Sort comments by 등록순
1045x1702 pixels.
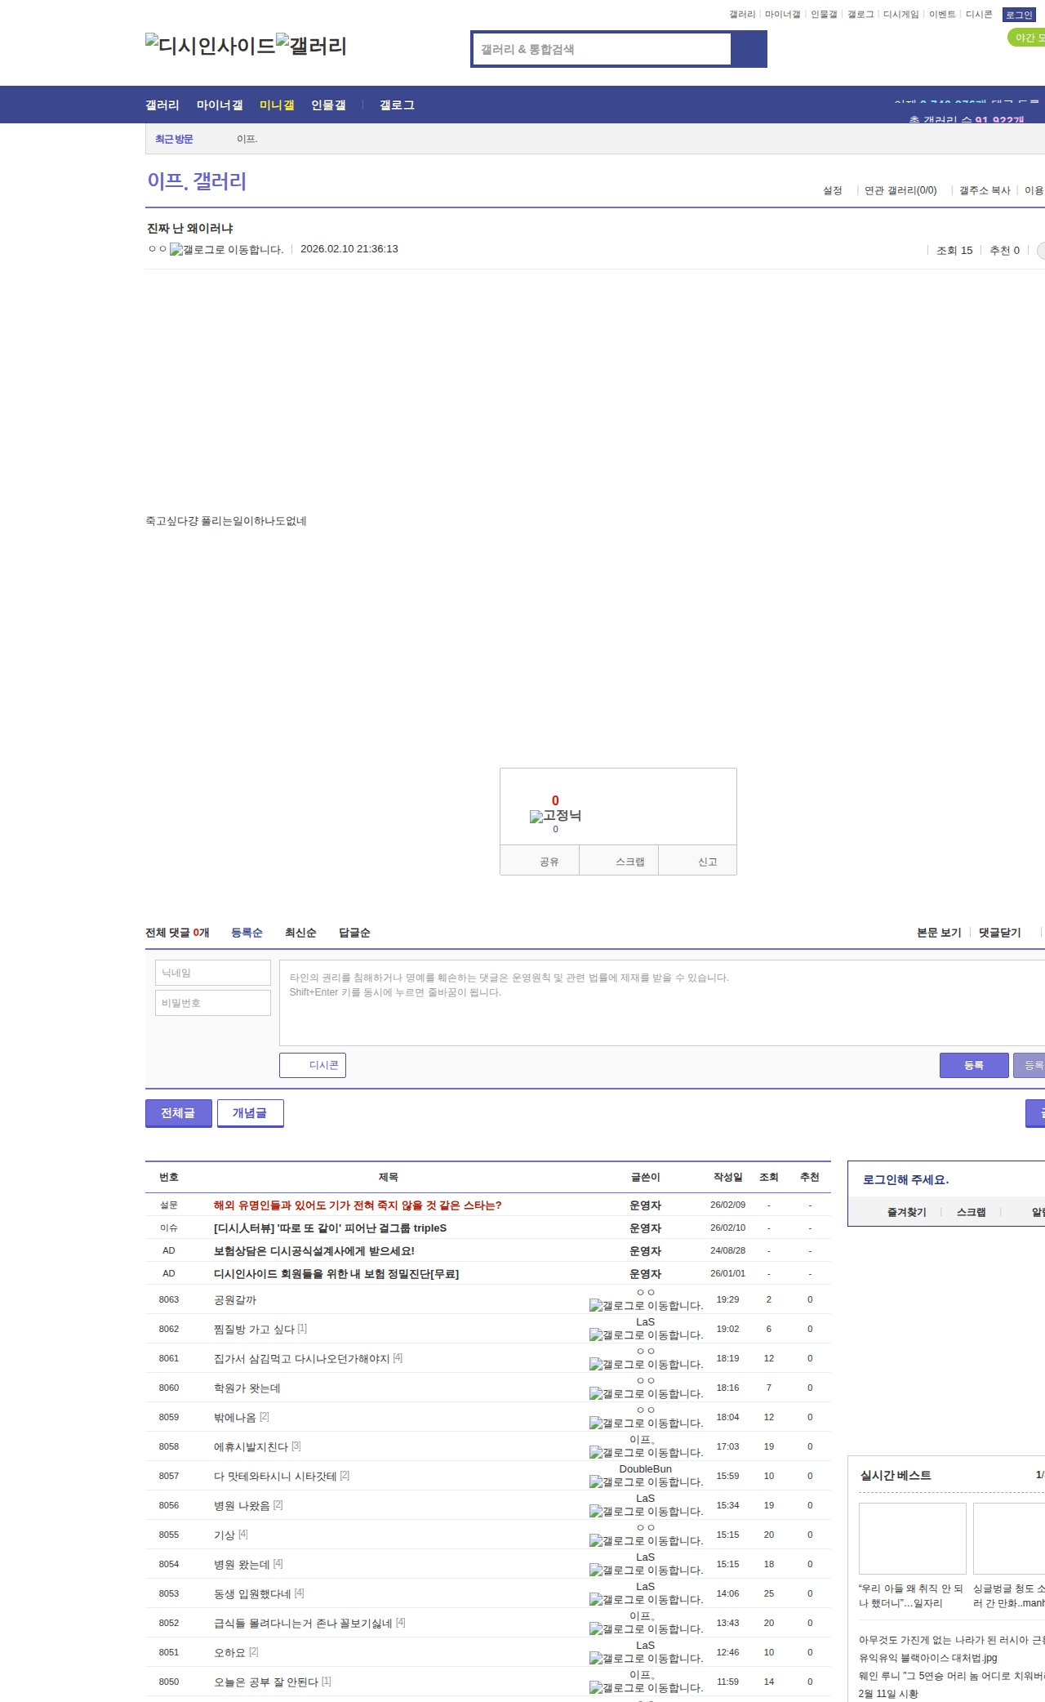click(247, 933)
